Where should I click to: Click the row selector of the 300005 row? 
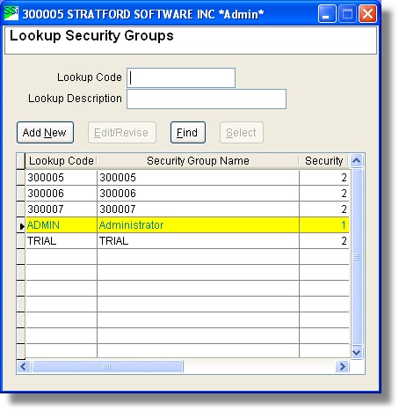21,178
